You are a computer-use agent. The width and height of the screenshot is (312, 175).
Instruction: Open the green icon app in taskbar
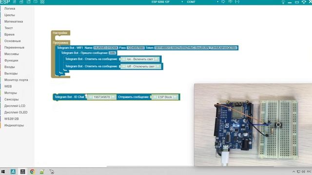[42, 172]
